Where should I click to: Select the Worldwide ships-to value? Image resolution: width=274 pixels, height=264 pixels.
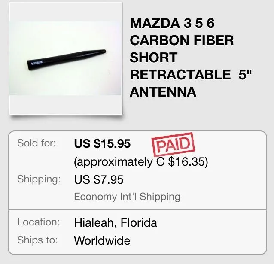tap(102, 240)
